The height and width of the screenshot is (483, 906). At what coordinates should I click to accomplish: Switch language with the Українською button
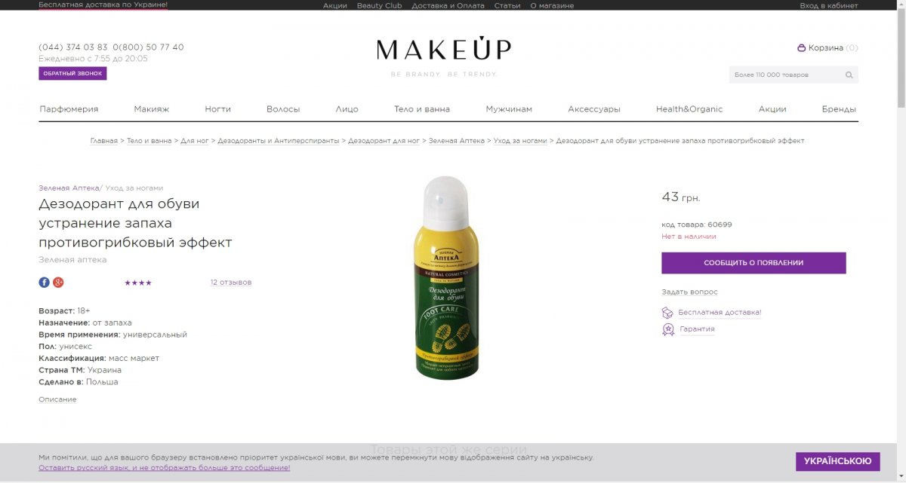click(x=837, y=461)
